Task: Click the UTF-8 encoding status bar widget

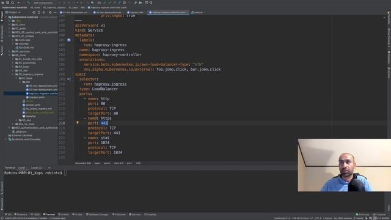Action: pos(318,218)
